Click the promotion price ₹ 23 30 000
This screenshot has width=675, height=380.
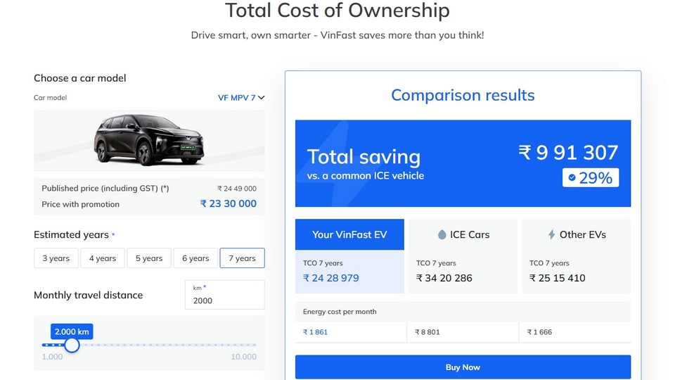[x=228, y=203]
